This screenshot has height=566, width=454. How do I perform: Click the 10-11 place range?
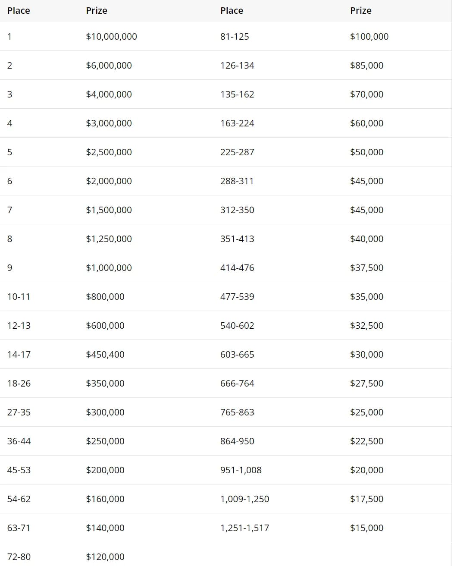(x=19, y=297)
